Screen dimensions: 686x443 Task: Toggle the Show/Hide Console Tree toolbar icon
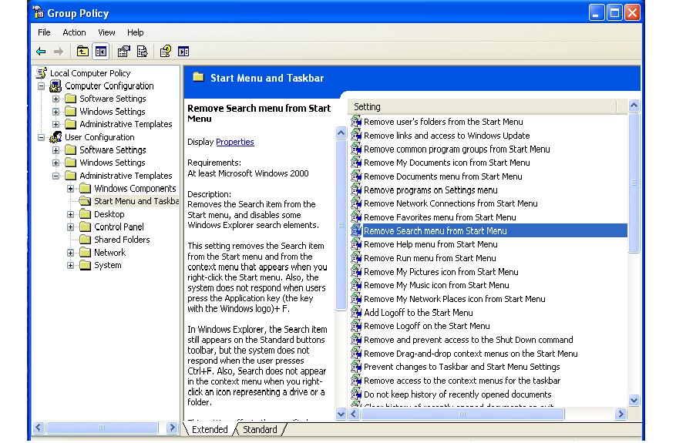(101, 52)
